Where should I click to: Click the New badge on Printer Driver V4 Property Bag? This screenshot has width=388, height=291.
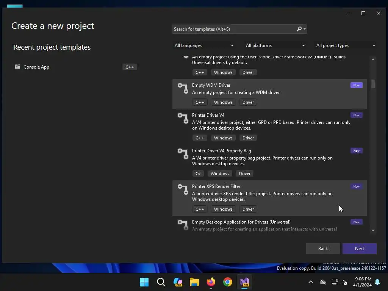pos(356,151)
